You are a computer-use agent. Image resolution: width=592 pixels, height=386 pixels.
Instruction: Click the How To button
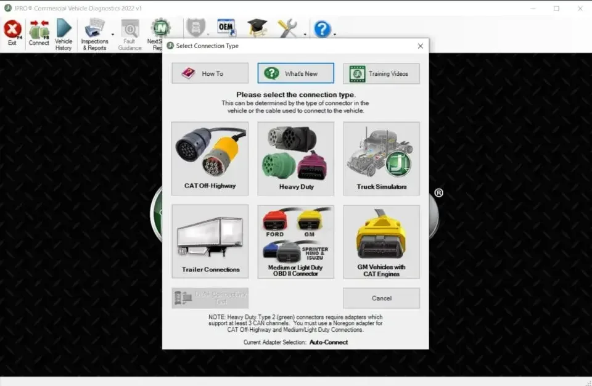pyautogui.click(x=210, y=73)
